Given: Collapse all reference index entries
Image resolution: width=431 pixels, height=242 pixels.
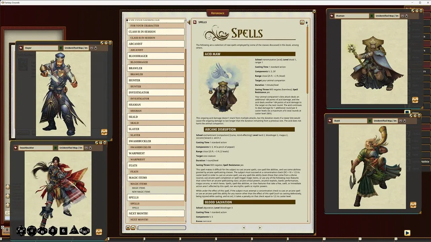Looking at the screenshot, I should pos(133,228).
